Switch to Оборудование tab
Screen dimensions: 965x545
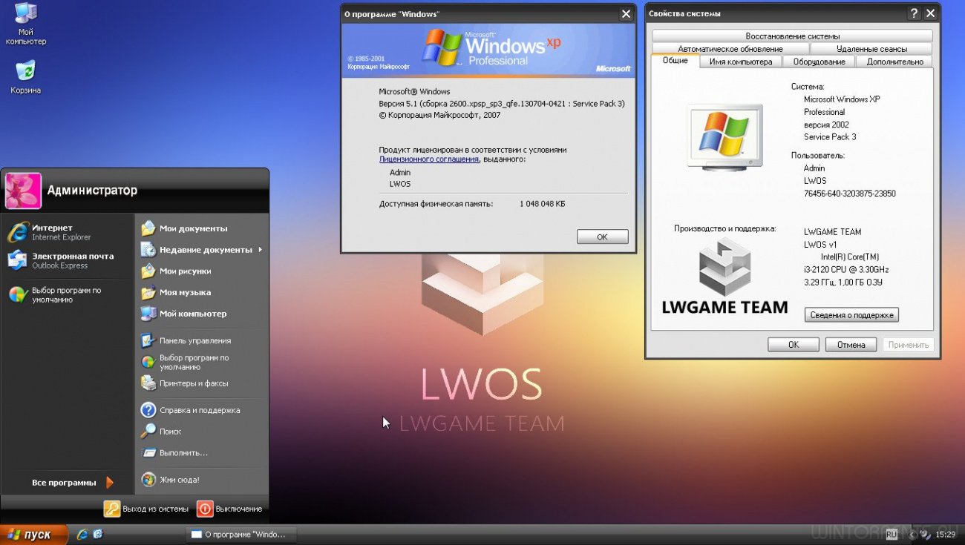point(819,62)
